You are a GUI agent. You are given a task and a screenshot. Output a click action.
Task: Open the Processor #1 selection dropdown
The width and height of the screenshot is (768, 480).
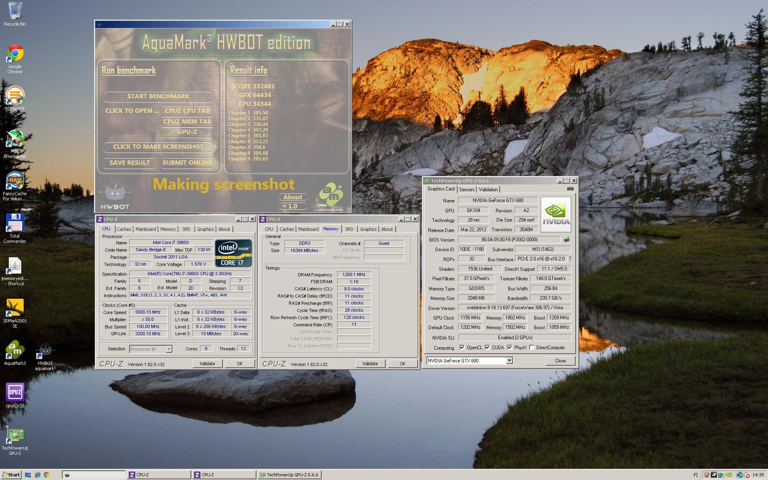click(x=169, y=349)
